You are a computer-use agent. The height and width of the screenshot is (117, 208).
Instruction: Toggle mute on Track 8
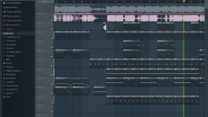coord(52,75)
